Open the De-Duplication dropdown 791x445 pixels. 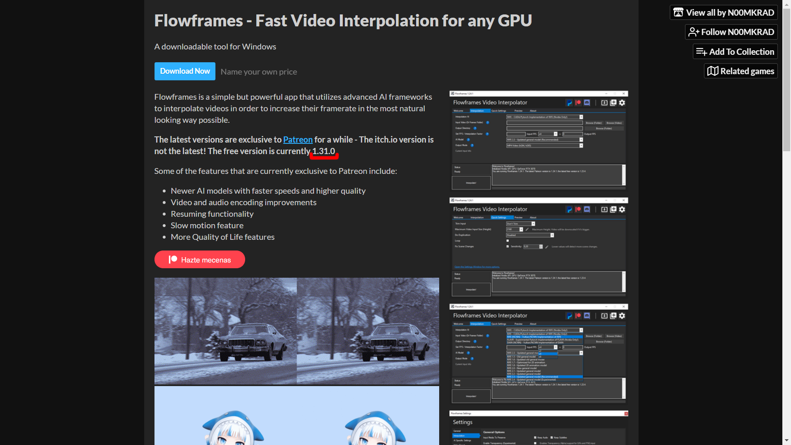(x=552, y=235)
